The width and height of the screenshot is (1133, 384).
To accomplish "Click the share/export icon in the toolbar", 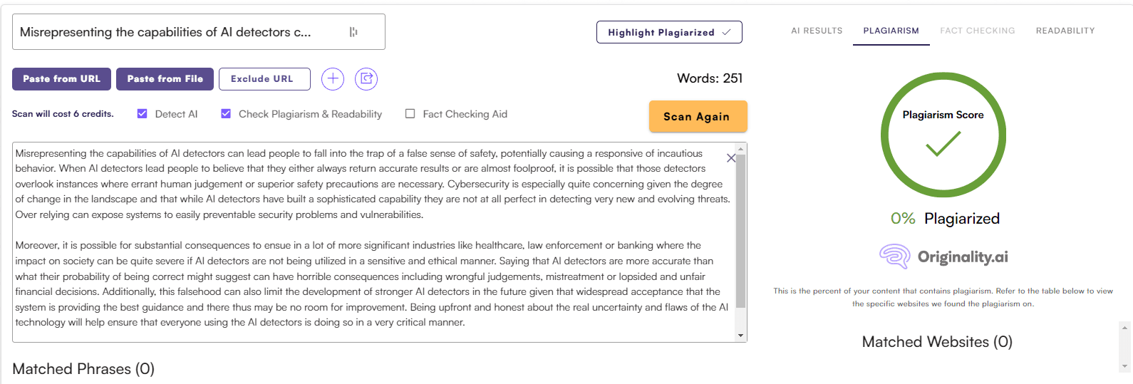I will coord(366,79).
